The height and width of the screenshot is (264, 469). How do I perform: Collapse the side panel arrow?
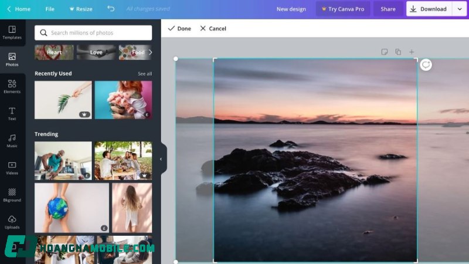[161, 159]
